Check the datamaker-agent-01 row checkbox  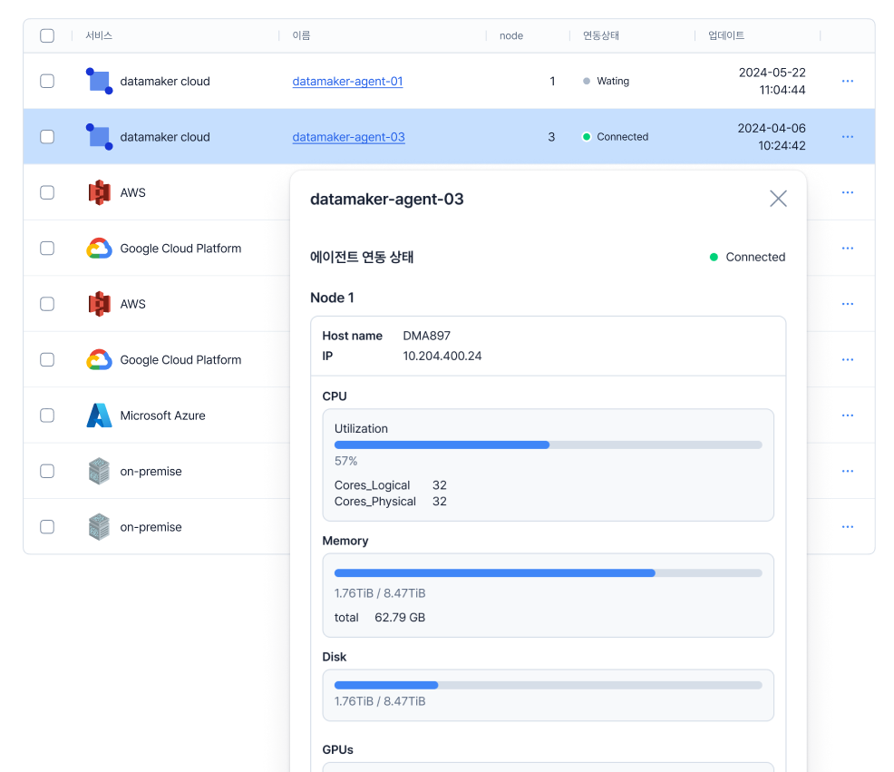click(x=47, y=81)
